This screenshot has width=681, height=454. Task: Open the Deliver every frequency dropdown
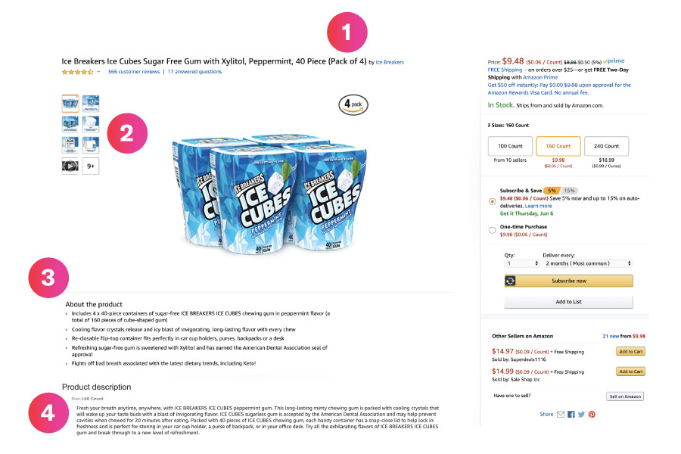(587, 263)
